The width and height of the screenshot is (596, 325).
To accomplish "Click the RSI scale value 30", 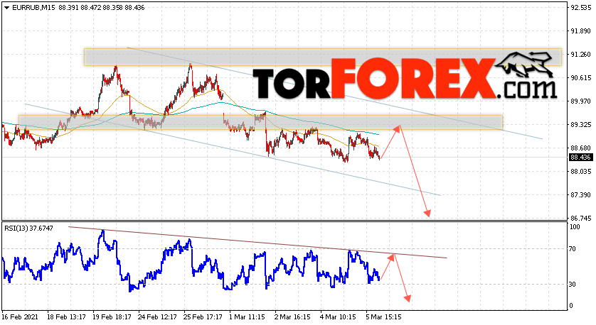I will 574,285.
